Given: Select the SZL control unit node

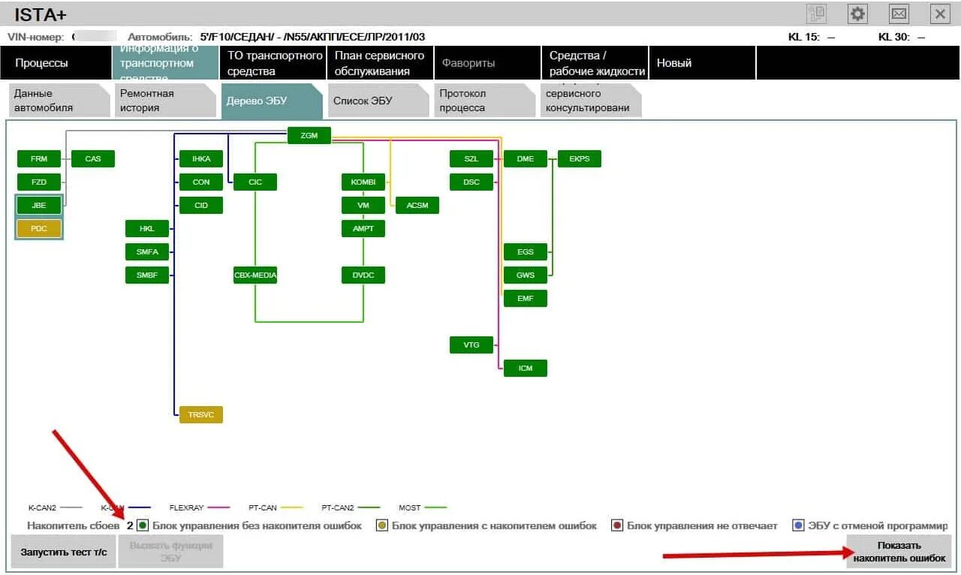Looking at the screenshot, I should point(471,159).
